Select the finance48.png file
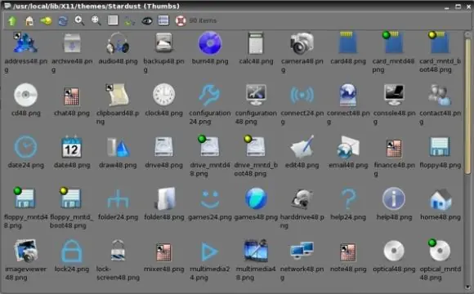The width and height of the screenshot is (474, 294). pyautogui.click(x=394, y=149)
